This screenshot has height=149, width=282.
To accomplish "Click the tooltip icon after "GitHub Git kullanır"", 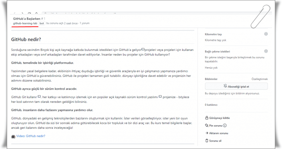I will (x=39, y=96).
